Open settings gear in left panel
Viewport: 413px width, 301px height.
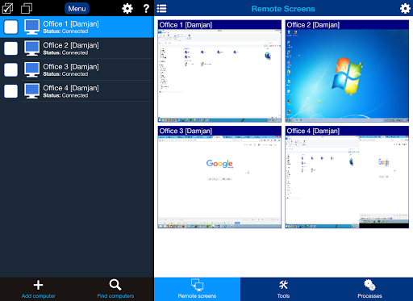coord(127,9)
